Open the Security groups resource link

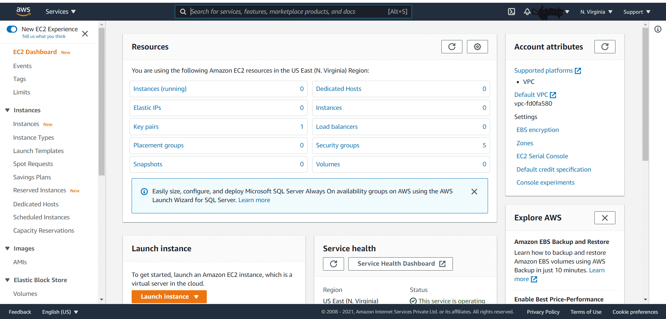click(x=338, y=145)
